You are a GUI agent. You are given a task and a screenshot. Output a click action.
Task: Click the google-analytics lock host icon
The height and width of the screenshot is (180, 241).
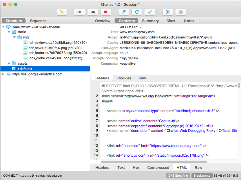[8, 74]
